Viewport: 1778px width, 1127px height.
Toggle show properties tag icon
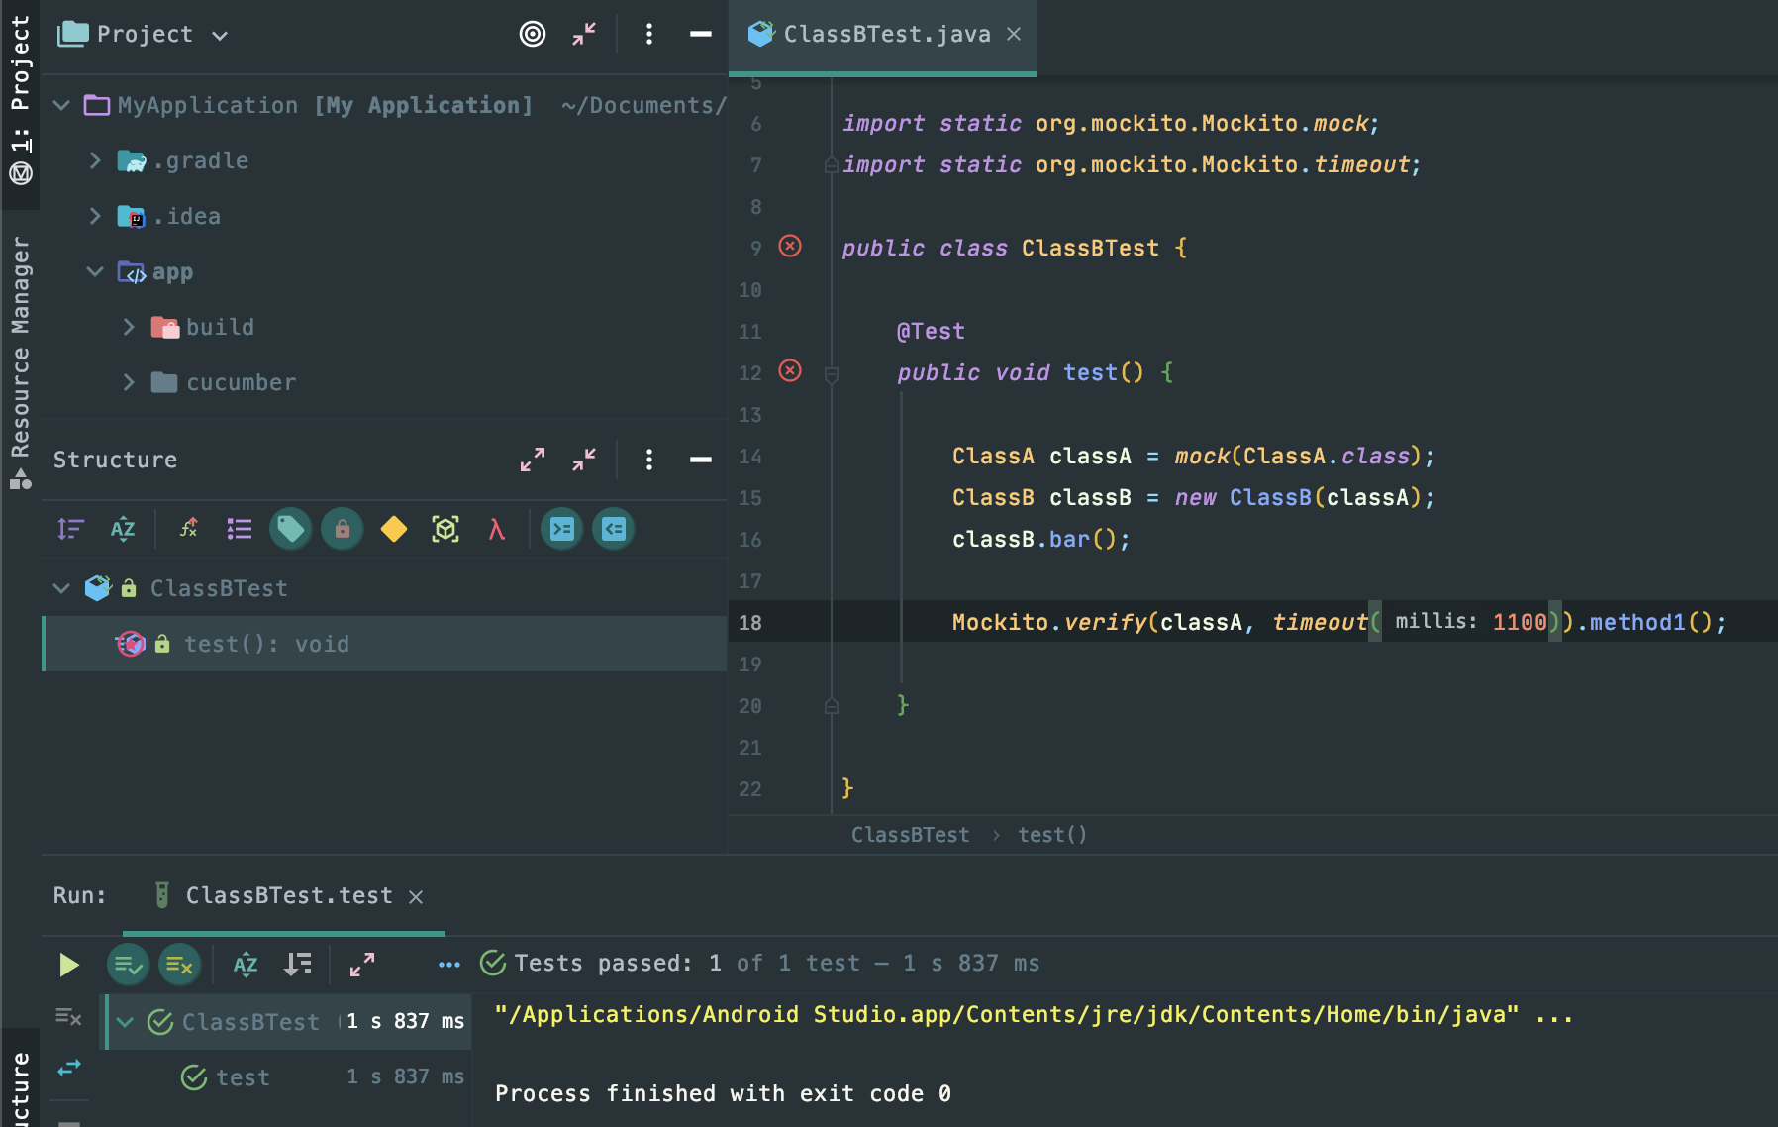pyautogui.click(x=291, y=529)
